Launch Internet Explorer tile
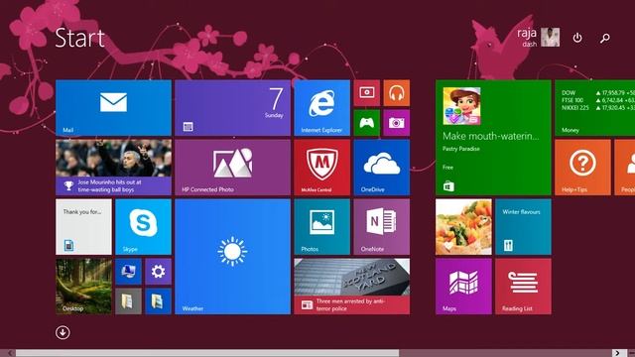This screenshot has width=635, height=357. click(321, 108)
